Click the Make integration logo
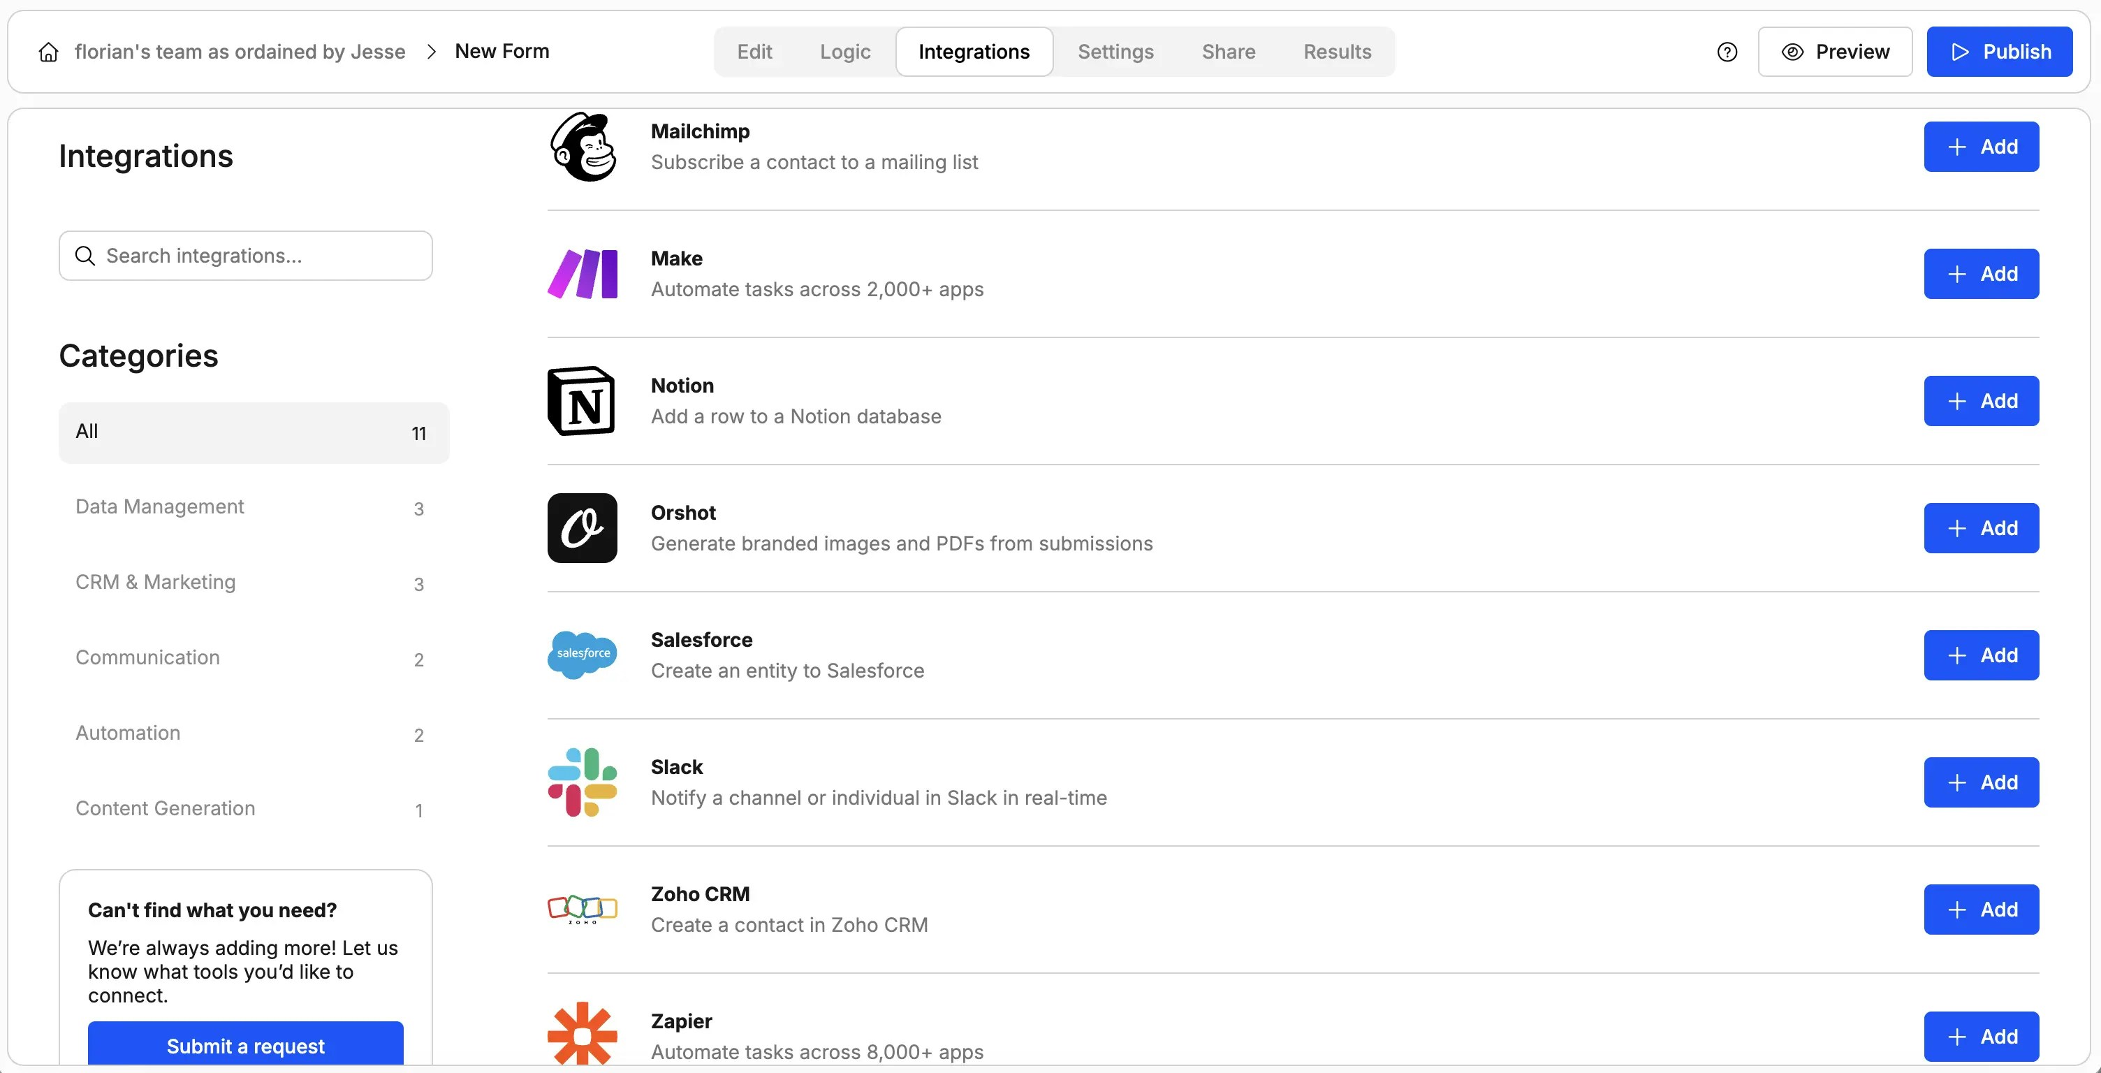The image size is (2101, 1073). [x=582, y=273]
